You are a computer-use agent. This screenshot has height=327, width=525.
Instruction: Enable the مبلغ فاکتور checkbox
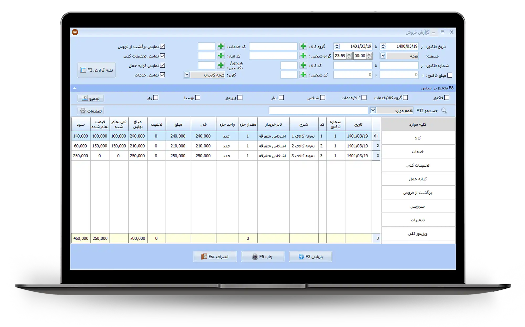pyautogui.click(x=450, y=75)
